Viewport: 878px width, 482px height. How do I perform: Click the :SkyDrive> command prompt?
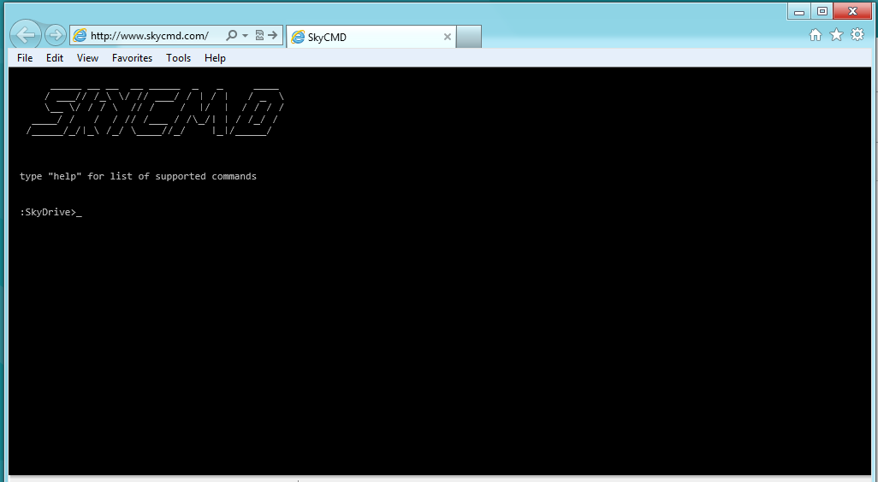50,213
